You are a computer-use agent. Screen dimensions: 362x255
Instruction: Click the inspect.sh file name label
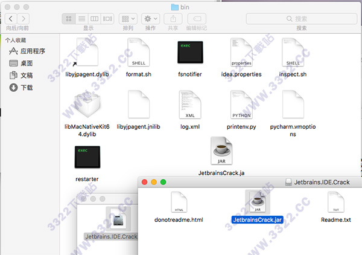[293, 74]
